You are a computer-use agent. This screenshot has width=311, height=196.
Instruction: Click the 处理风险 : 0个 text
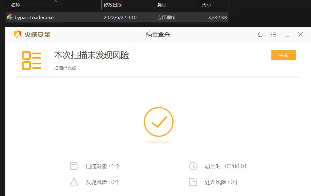pos(222,182)
